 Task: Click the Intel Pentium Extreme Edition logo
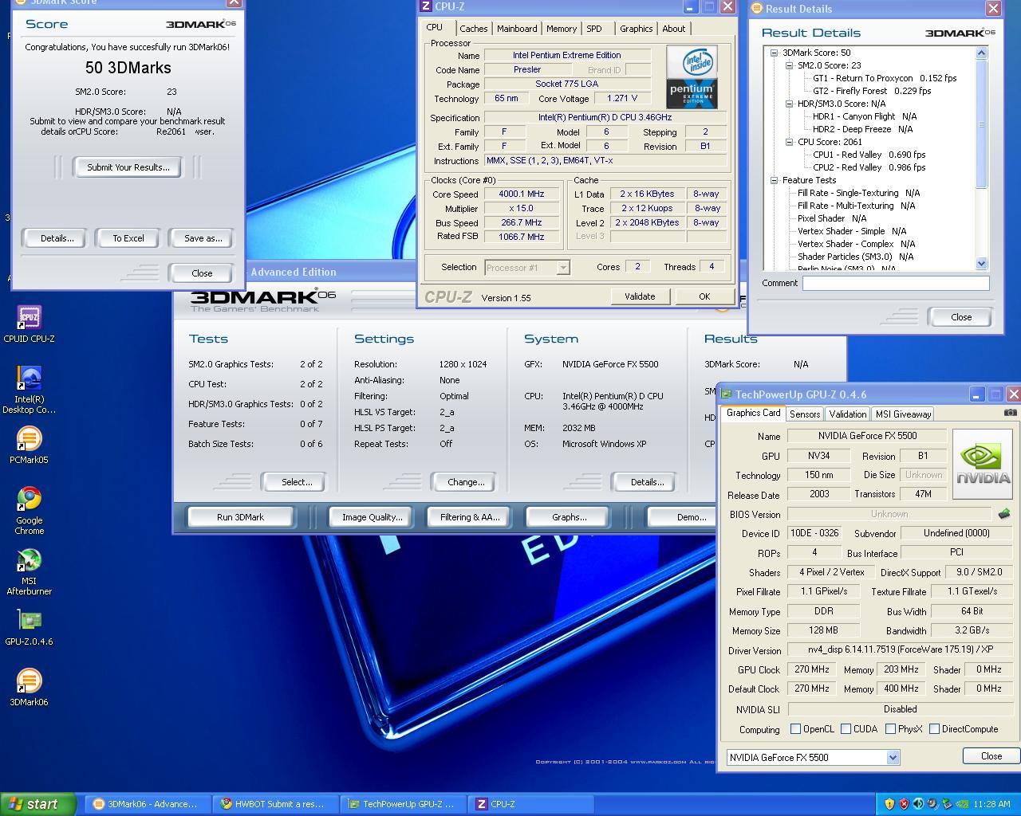click(692, 76)
